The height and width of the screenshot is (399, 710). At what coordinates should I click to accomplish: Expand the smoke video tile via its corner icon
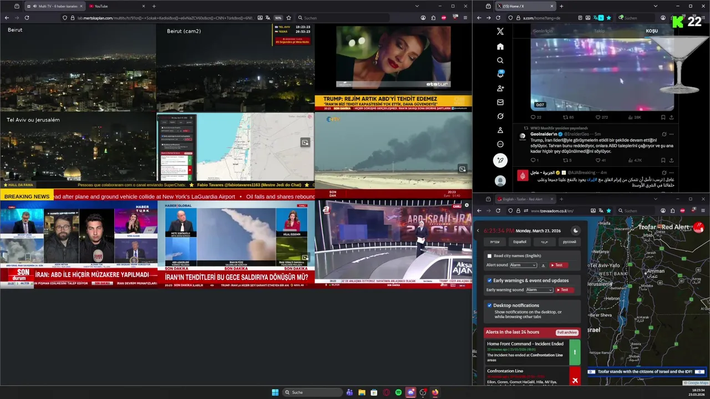(462, 168)
